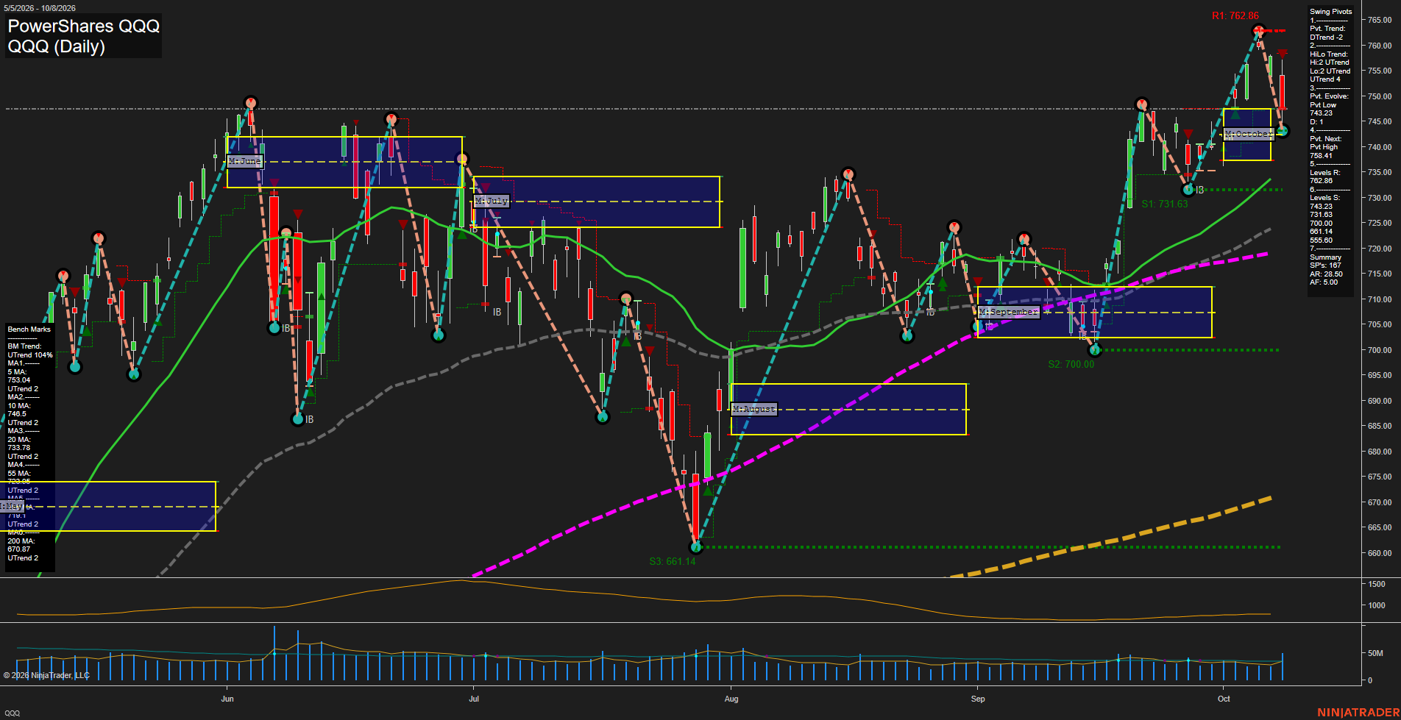The width and height of the screenshot is (1401, 720).
Task: Click the PowerShares QQQ chart title
Action: coord(83,26)
